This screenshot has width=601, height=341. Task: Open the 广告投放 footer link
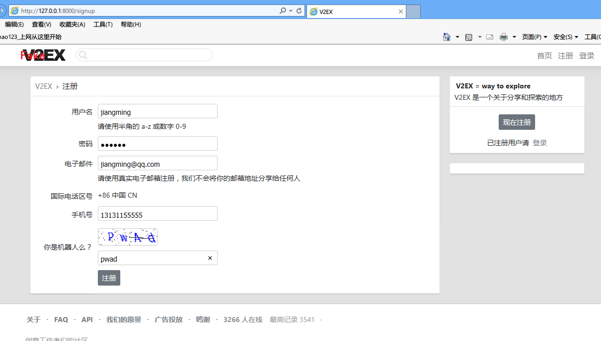coord(169,320)
